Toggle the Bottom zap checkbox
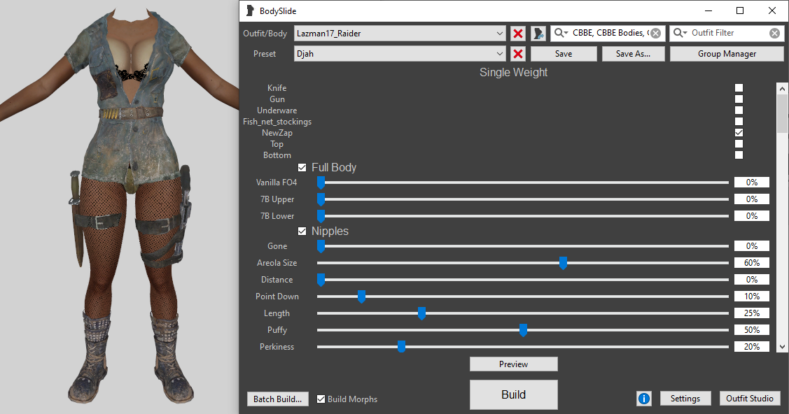789x414 pixels. click(x=739, y=155)
